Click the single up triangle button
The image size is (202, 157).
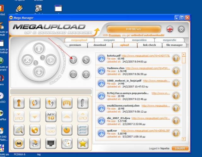tap(67, 116)
